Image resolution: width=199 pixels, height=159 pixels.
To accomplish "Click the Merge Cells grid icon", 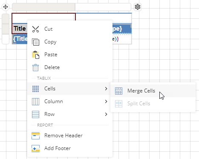I will point(118,91).
